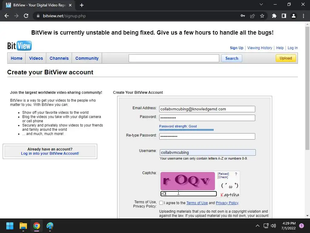This screenshot has width=310, height=233.
Task: Click the browser back arrow
Action: pyautogui.click(x=7, y=16)
